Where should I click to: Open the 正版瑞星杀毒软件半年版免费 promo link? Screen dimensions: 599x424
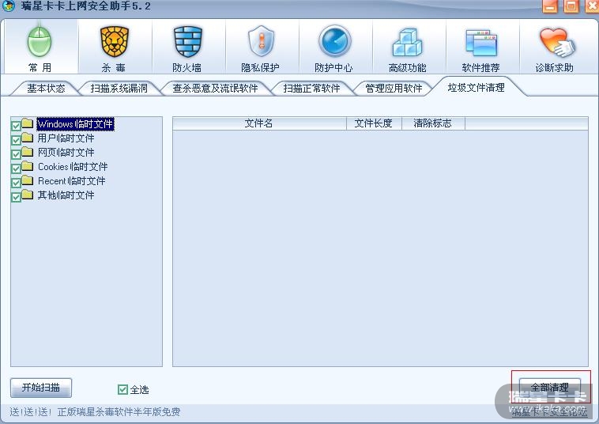(x=119, y=412)
